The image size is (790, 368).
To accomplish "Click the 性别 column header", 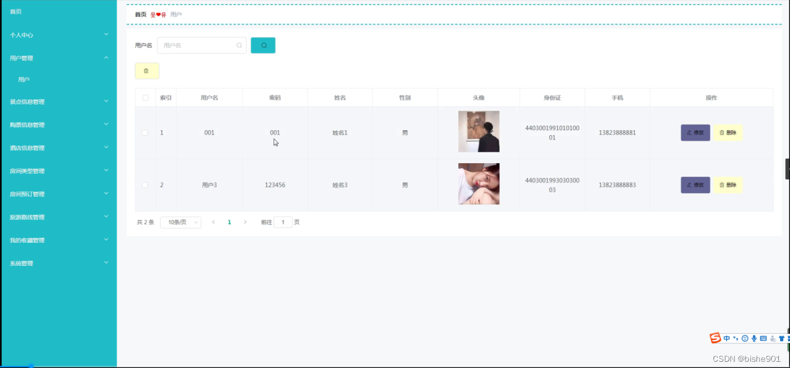I will tap(405, 98).
